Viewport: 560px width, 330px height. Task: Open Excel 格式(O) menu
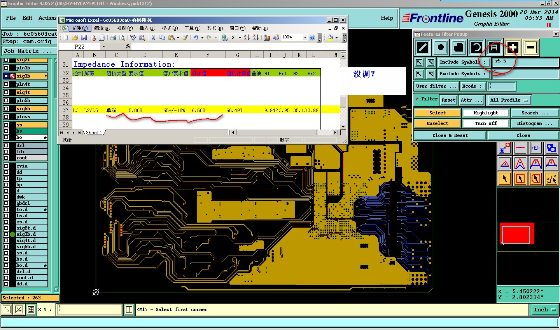[170, 28]
